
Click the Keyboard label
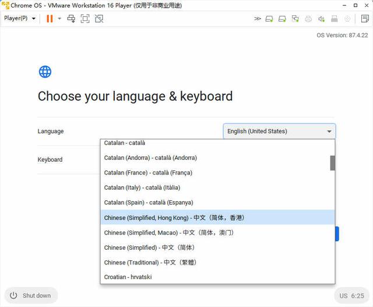50,159
